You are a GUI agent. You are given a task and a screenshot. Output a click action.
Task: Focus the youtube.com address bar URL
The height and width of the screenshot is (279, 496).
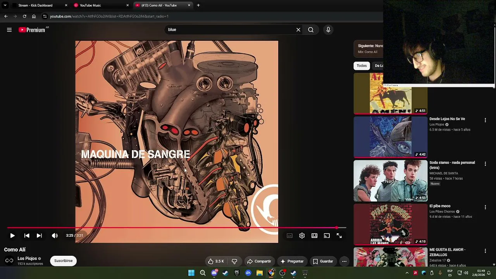pyautogui.click(x=109, y=16)
